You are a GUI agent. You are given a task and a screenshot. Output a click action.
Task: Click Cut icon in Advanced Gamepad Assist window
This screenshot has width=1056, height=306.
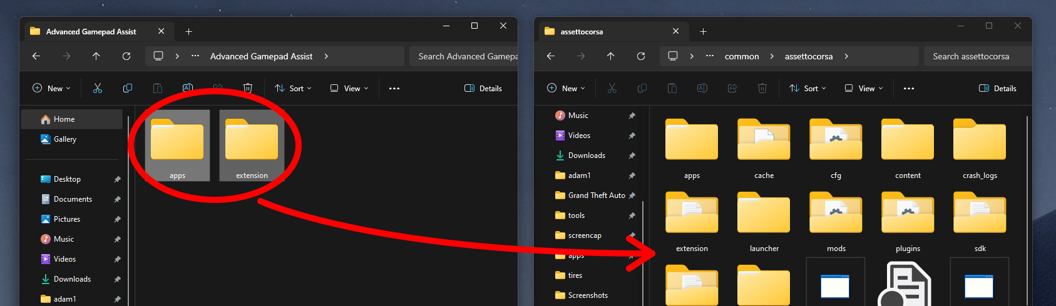click(x=97, y=88)
